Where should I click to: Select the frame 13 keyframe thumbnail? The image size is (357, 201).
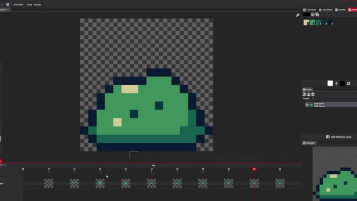(100, 184)
